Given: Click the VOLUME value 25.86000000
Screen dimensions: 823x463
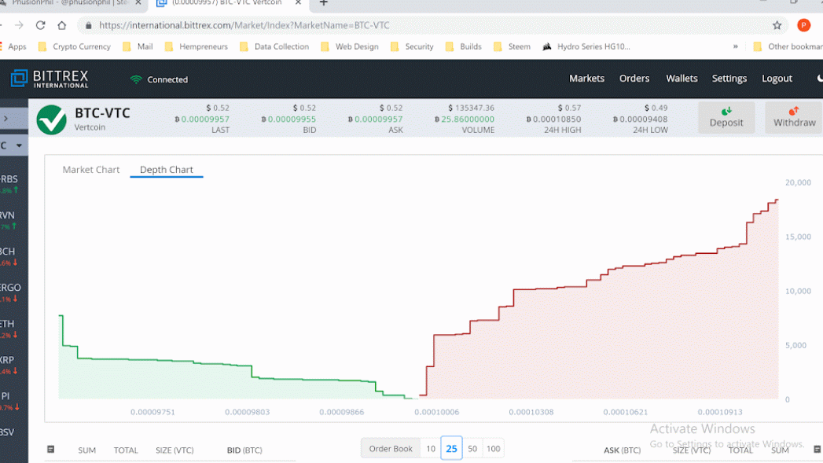Looking at the screenshot, I should (x=465, y=119).
